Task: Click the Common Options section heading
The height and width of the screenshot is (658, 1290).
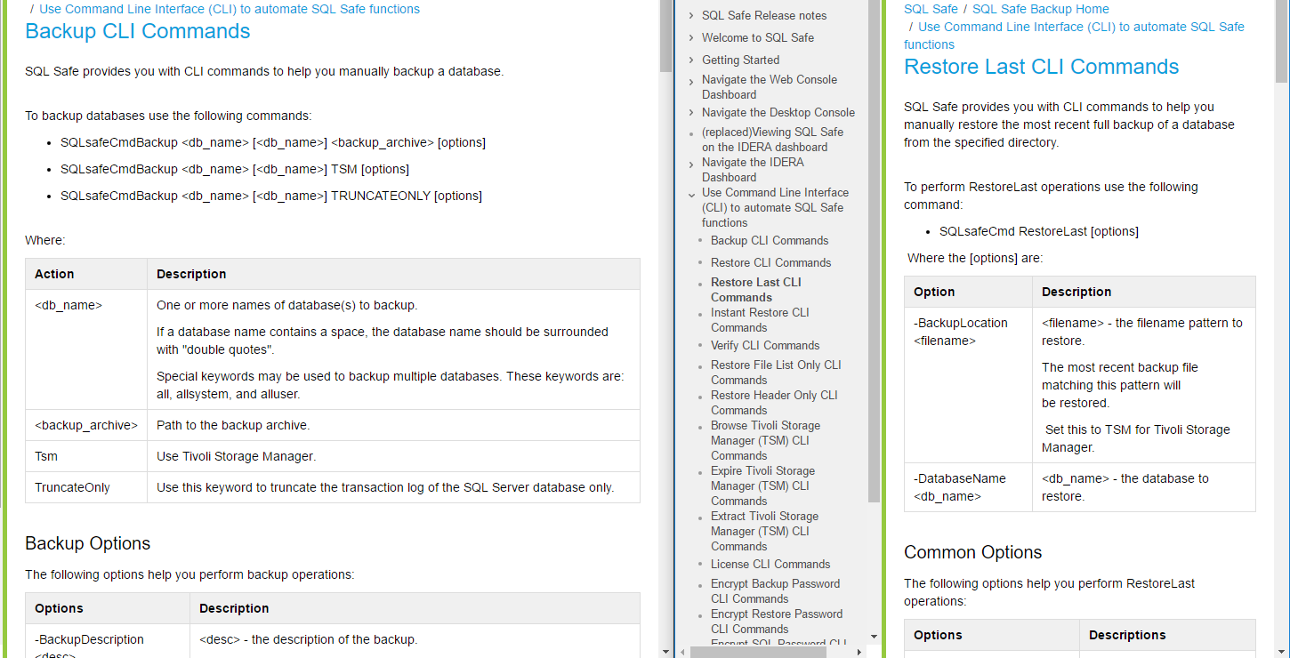Action: pos(972,552)
